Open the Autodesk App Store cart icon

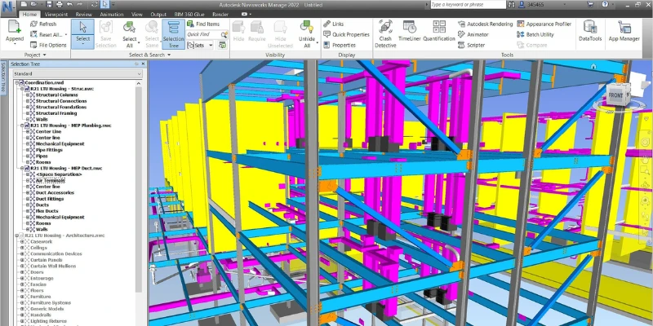tap(590, 5)
